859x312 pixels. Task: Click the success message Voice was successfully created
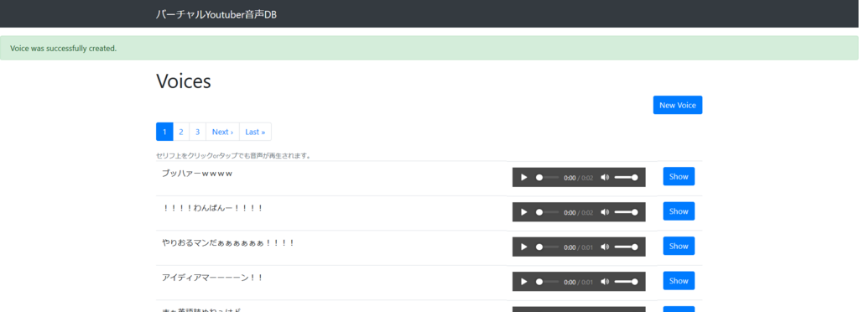pyautogui.click(x=64, y=48)
